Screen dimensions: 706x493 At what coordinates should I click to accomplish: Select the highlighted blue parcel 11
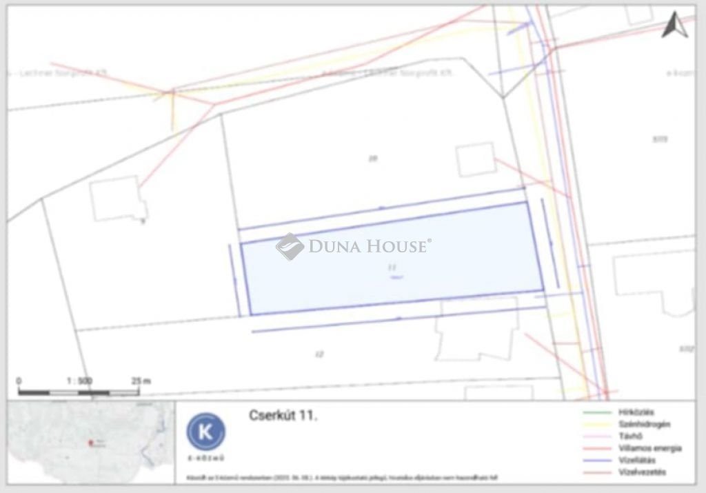[392, 259]
